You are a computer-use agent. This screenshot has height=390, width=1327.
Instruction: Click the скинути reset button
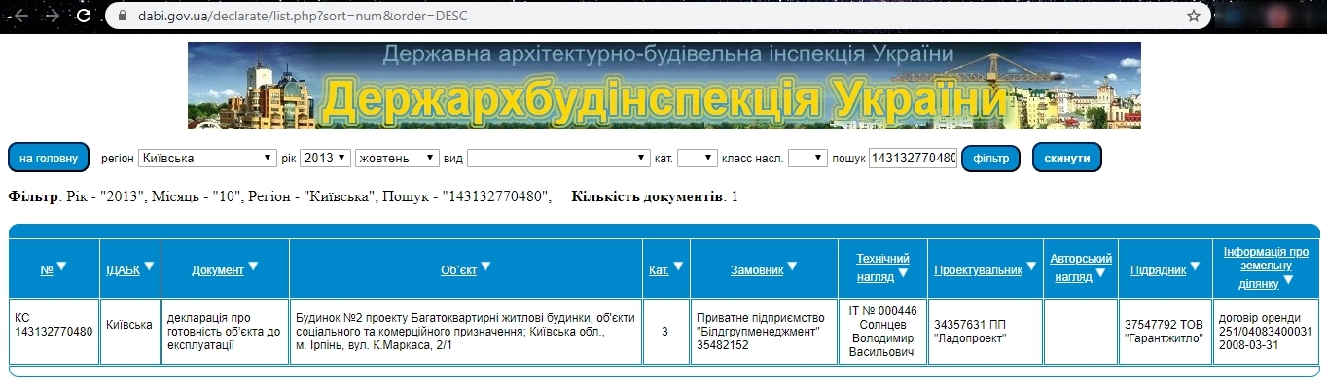pos(1066,158)
